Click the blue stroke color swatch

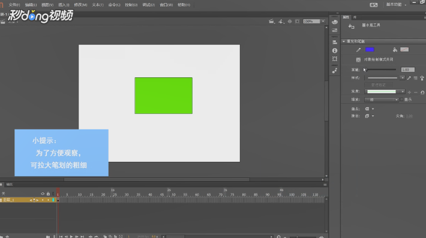click(x=370, y=49)
